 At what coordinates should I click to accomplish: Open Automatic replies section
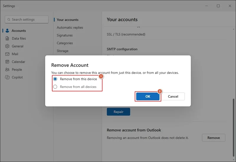(x=70, y=27)
